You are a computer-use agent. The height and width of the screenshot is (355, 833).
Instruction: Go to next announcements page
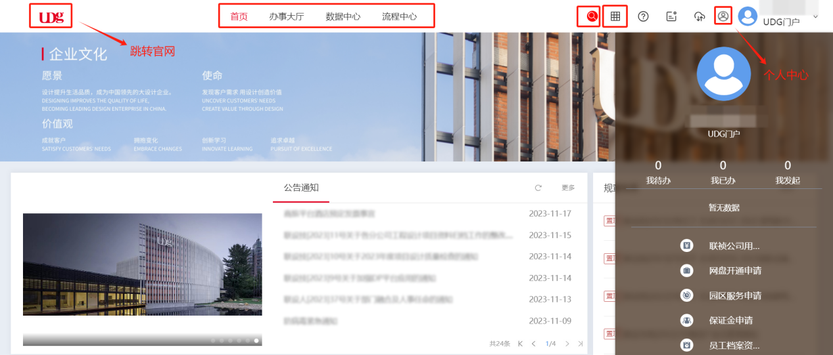pos(567,343)
